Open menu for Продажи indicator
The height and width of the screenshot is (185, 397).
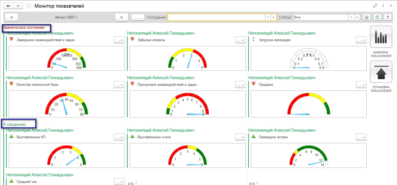pyautogui.click(x=361, y=85)
